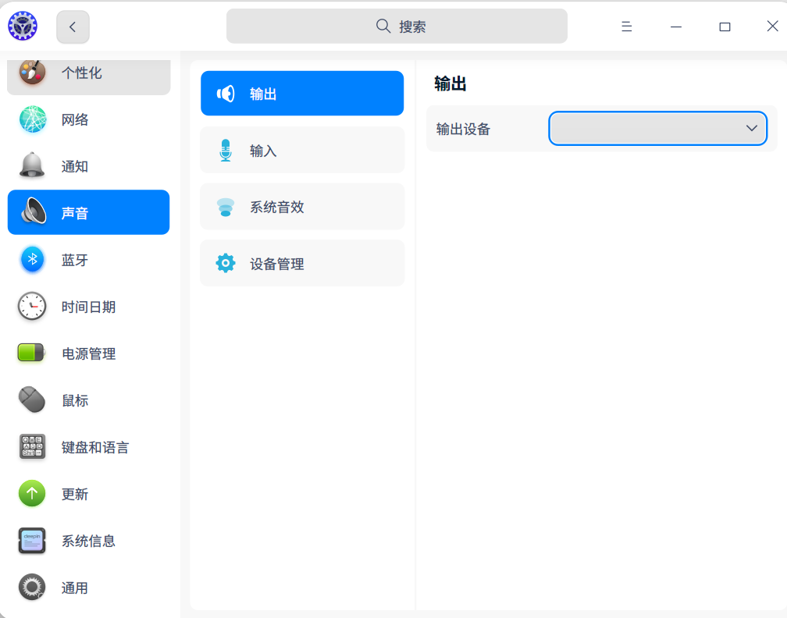
Task: Open the 更新 (Updates) arrow icon
Action: pos(32,493)
